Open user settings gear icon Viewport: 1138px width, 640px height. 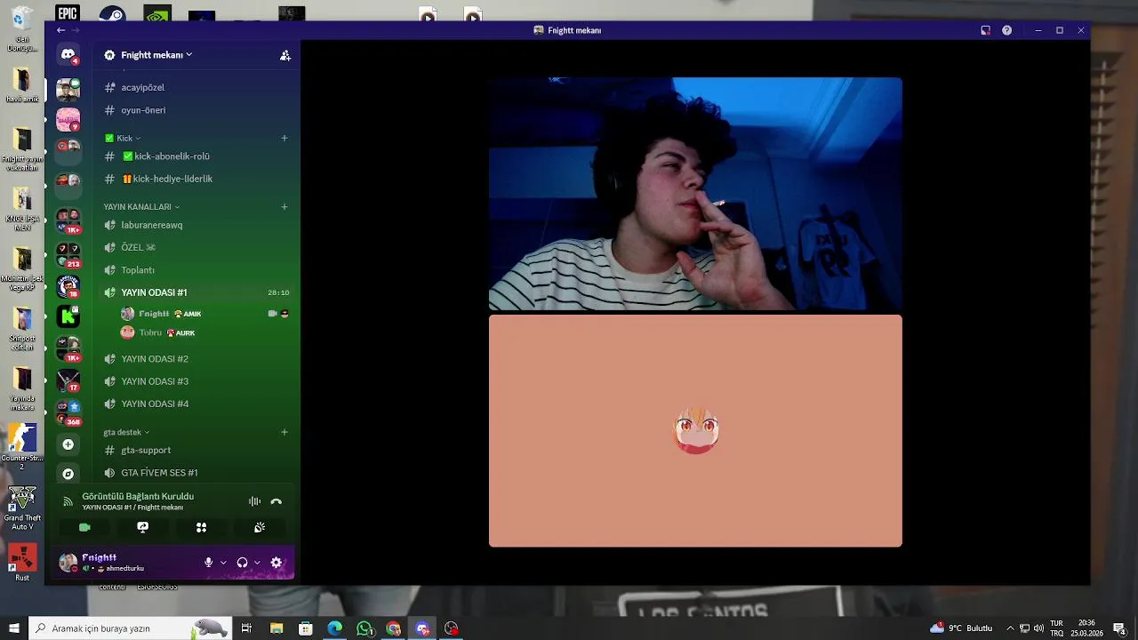[276, 563]
